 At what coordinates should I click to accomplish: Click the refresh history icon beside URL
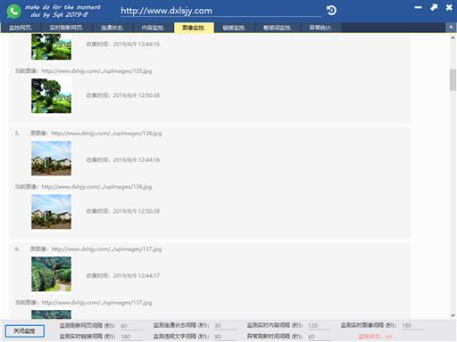(331, 11)
